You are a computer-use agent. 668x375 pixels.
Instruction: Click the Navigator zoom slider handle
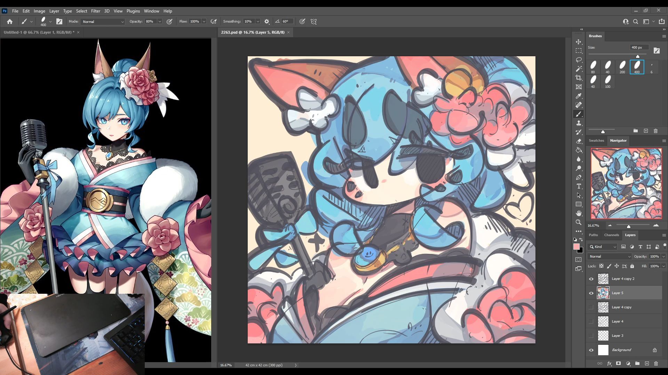pyautogui.click(x=628, y=226)
